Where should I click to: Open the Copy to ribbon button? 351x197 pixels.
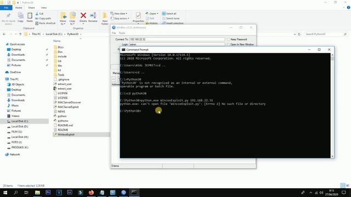tap(72, 19)
